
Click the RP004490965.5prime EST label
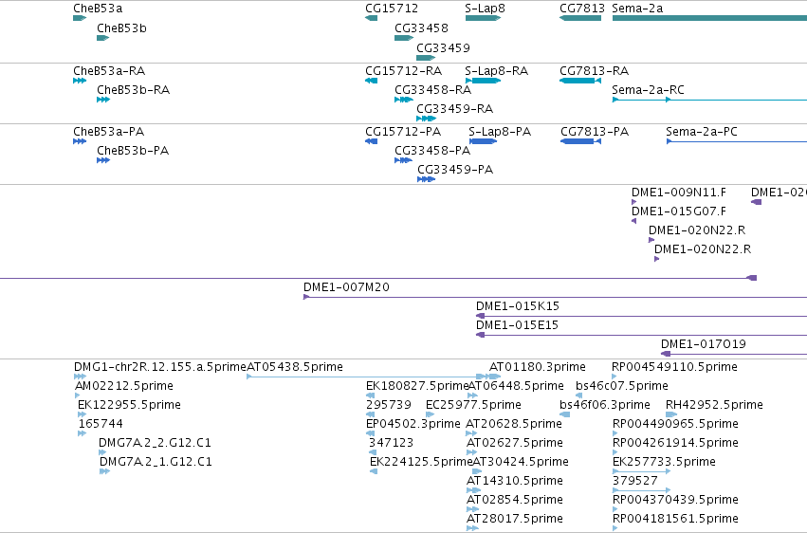point(675,423)
